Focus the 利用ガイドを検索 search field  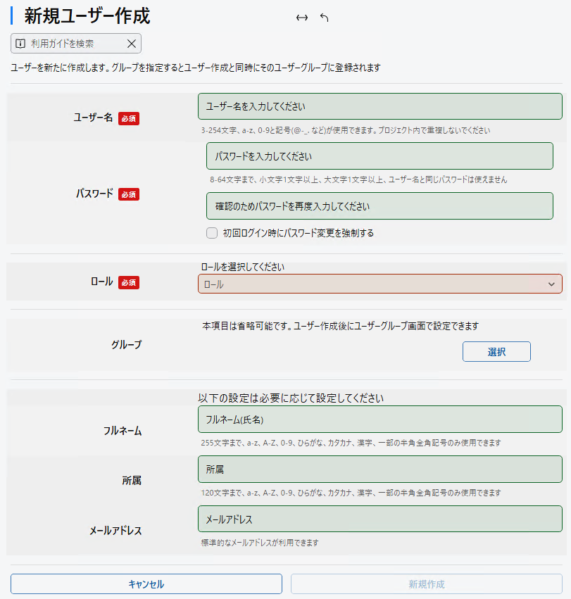[x=76, y=44]
